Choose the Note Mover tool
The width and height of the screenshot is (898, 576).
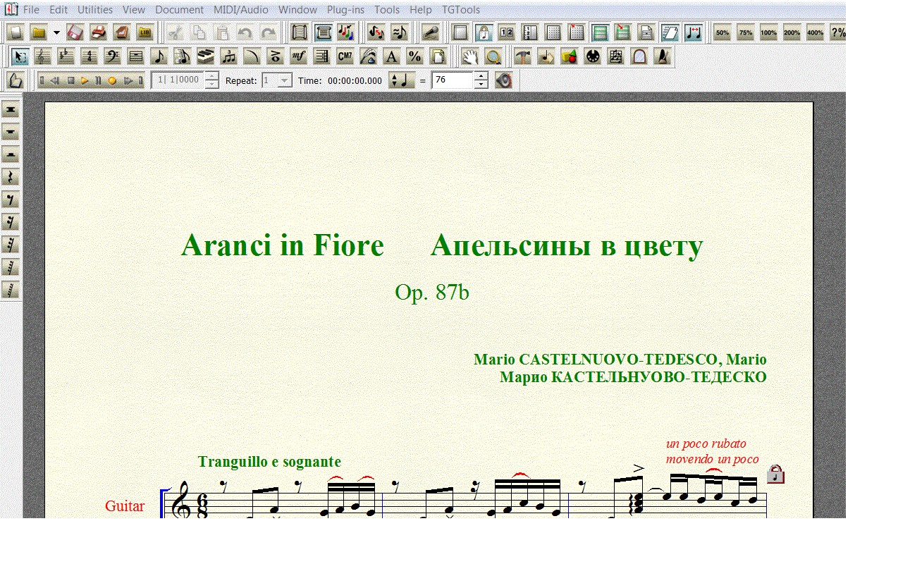546,56
